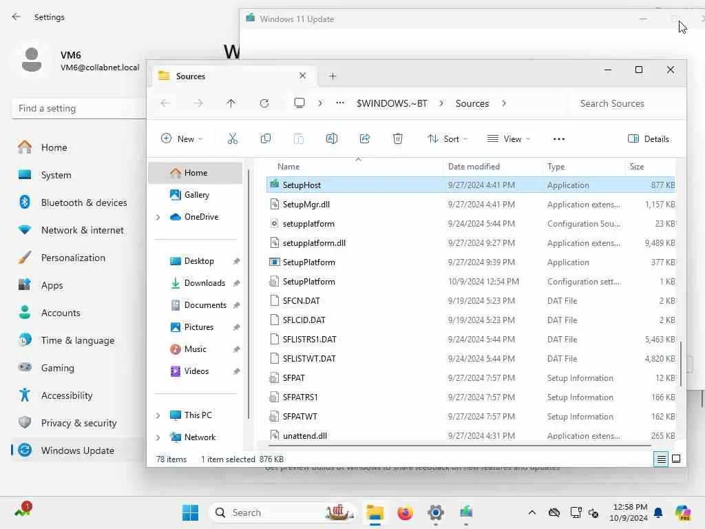Toggle the Details pane button
The image size is (705, 529).
tap(649, 138)
